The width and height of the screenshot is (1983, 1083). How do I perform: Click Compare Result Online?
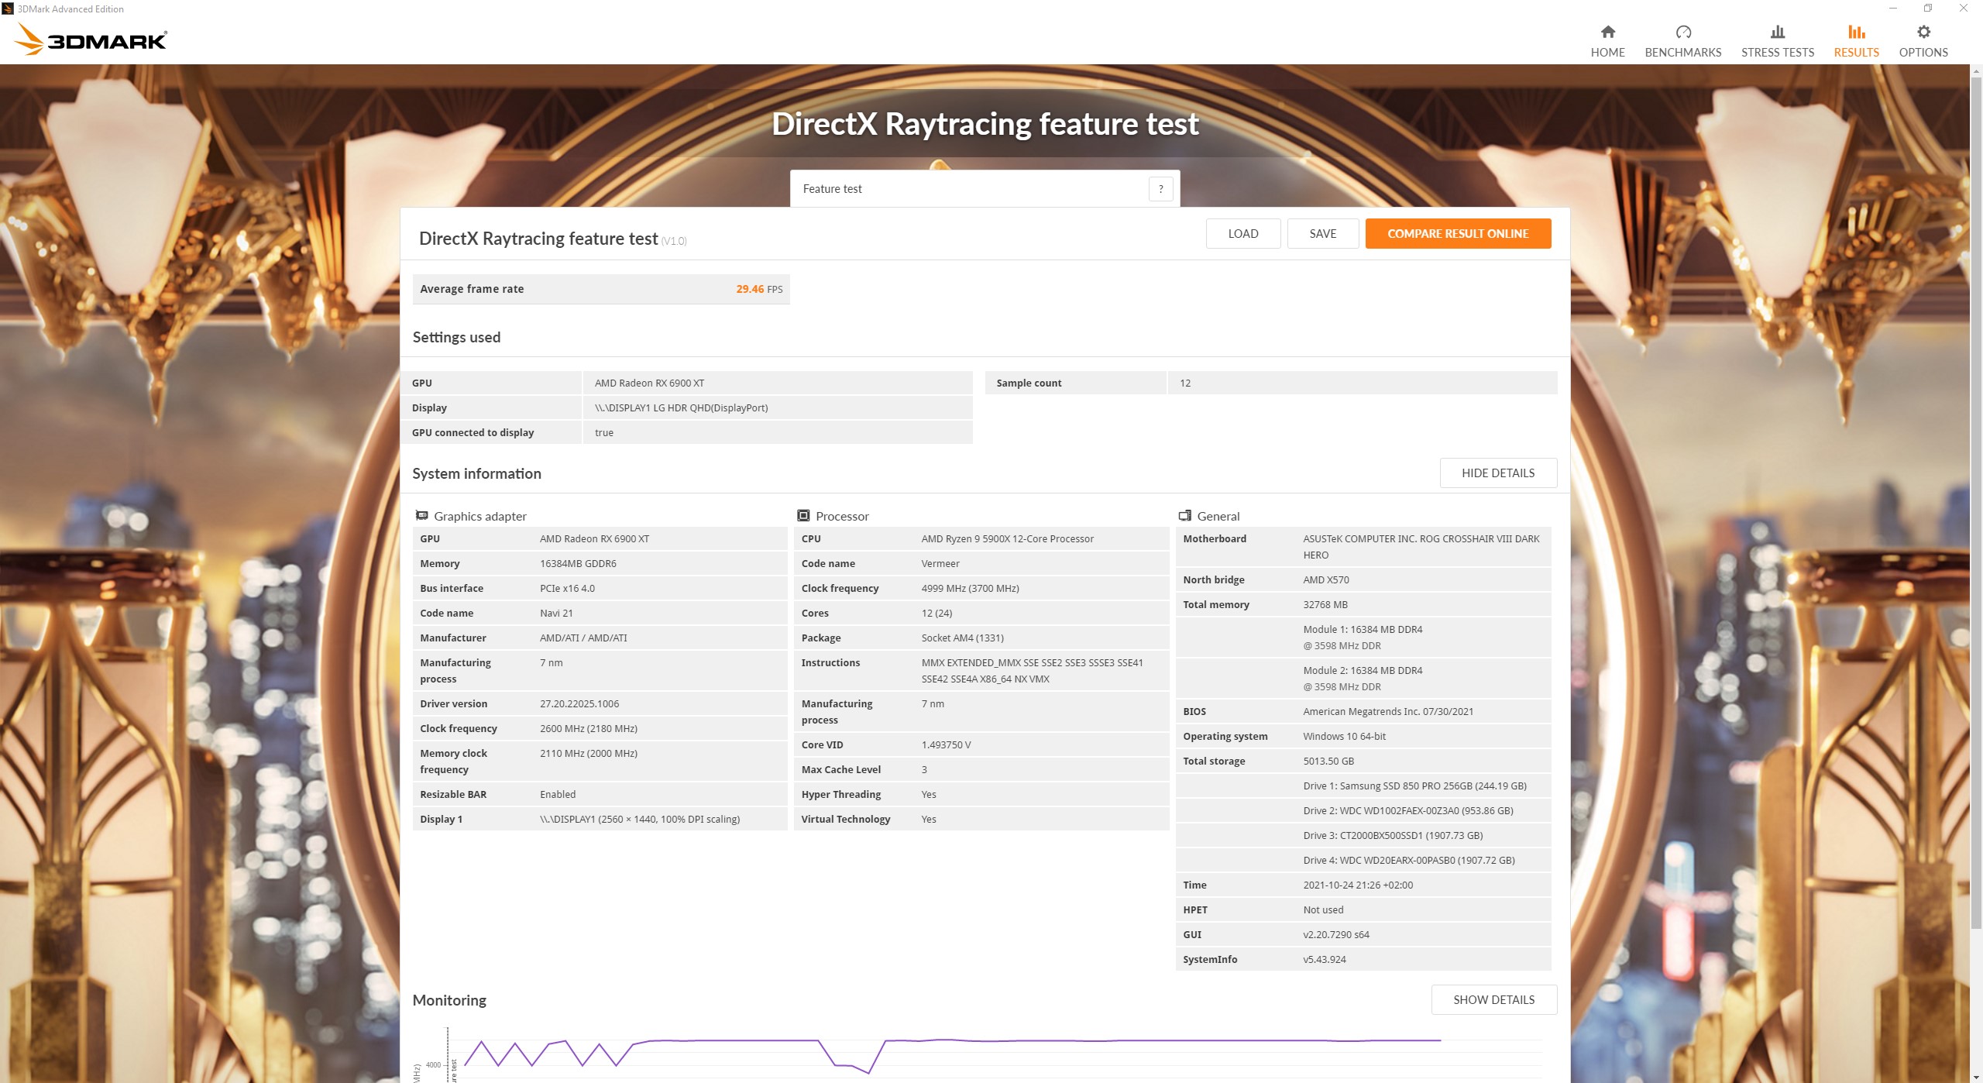click(1458, 233)
